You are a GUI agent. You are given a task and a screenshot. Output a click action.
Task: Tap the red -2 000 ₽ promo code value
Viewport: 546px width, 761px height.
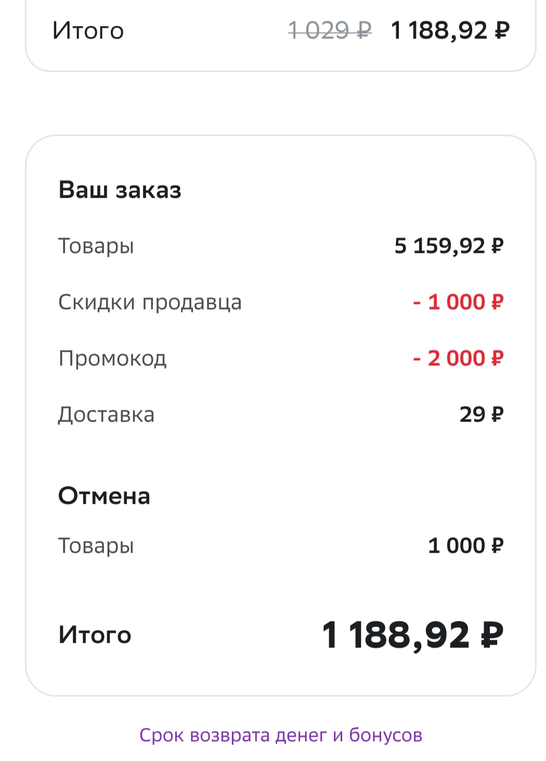(x=458, y=358)
